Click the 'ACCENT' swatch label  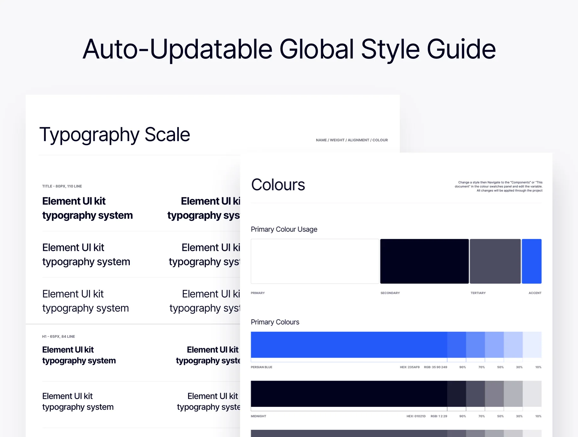(x=535, y=293)
